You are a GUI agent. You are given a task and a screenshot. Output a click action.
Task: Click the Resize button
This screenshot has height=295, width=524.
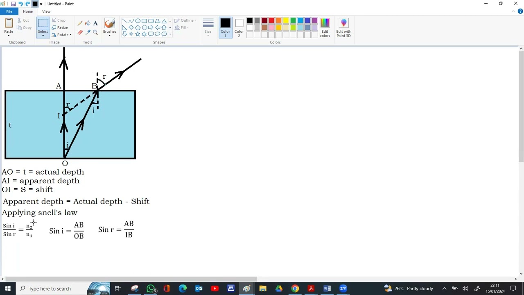pos(60,27)
